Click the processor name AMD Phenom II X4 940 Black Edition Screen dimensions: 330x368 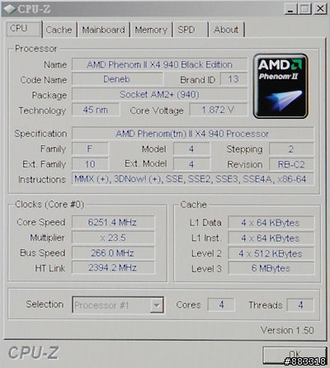[159, 64]
